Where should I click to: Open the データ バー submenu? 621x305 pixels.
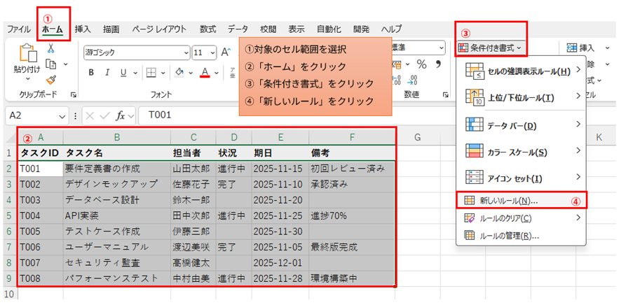tap(521, 125)
